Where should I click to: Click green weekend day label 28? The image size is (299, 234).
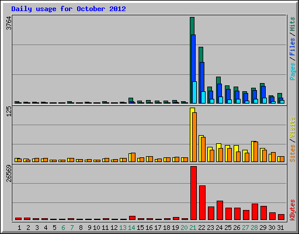[x=254, y=228]
